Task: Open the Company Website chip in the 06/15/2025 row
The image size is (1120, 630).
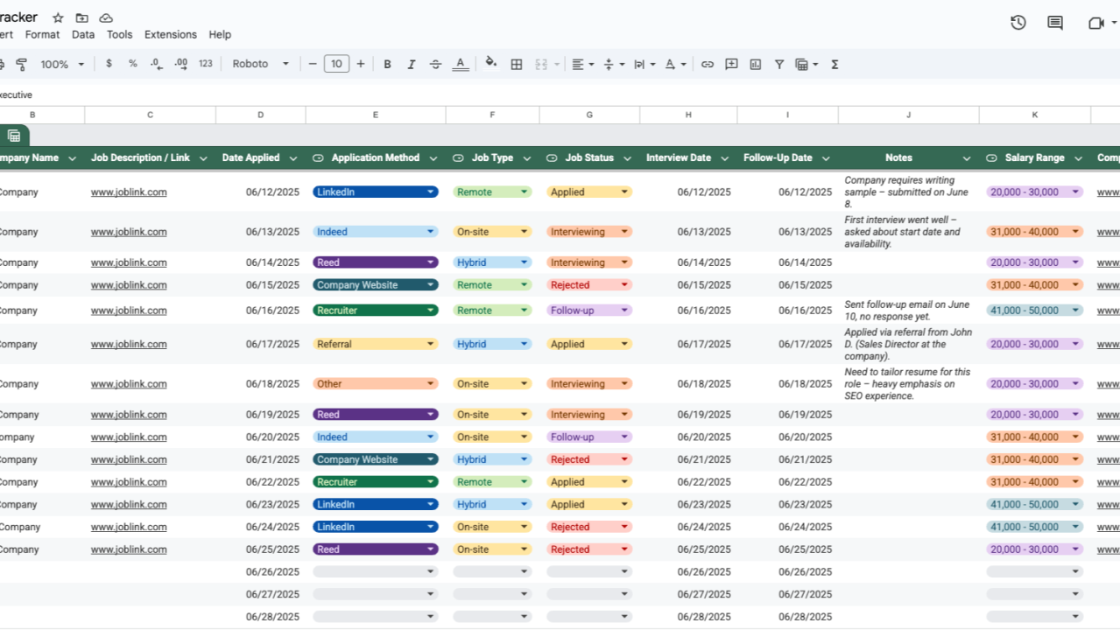Action: click(x=376, y=285)
